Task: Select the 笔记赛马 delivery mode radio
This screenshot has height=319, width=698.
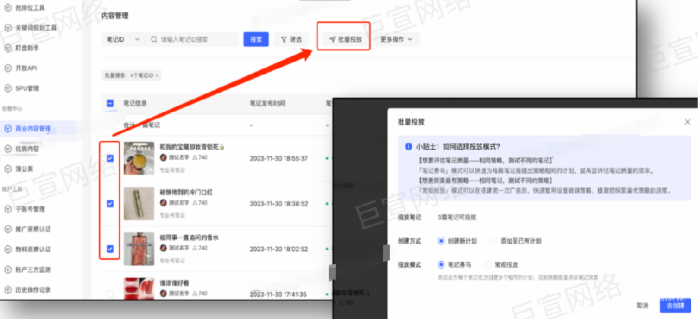Action: coord(441,265)
